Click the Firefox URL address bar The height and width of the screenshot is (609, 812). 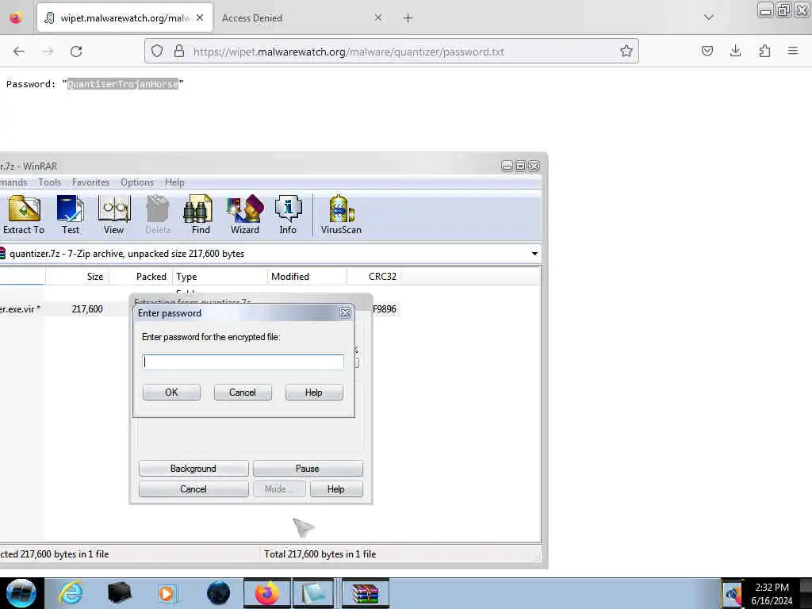point(391,52)
